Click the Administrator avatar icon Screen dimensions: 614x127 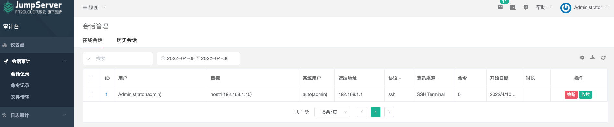click(566, 8)
